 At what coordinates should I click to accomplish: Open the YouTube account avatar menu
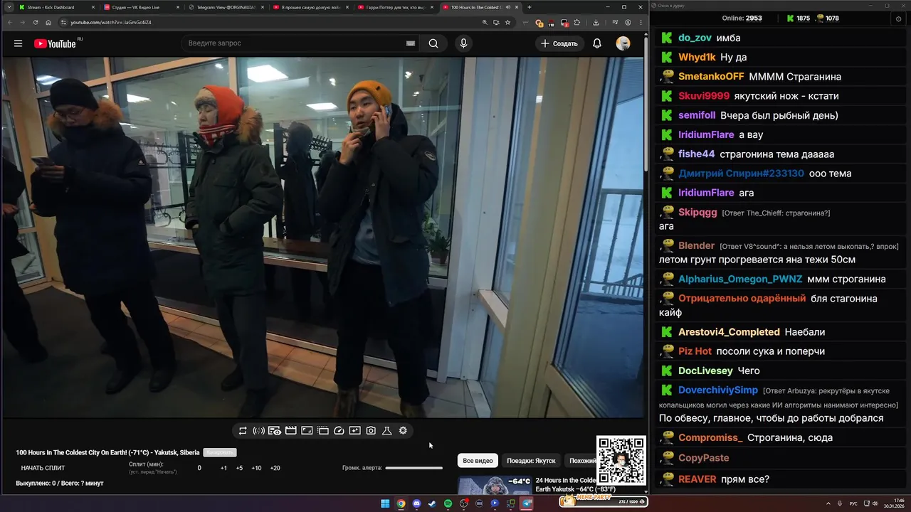pyautogui.click(x=623, y=43)
